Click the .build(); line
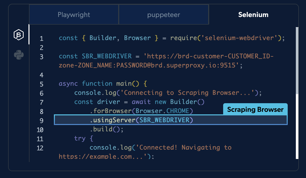The width and height of the screenshot is (306, 178). click(106, 129)
